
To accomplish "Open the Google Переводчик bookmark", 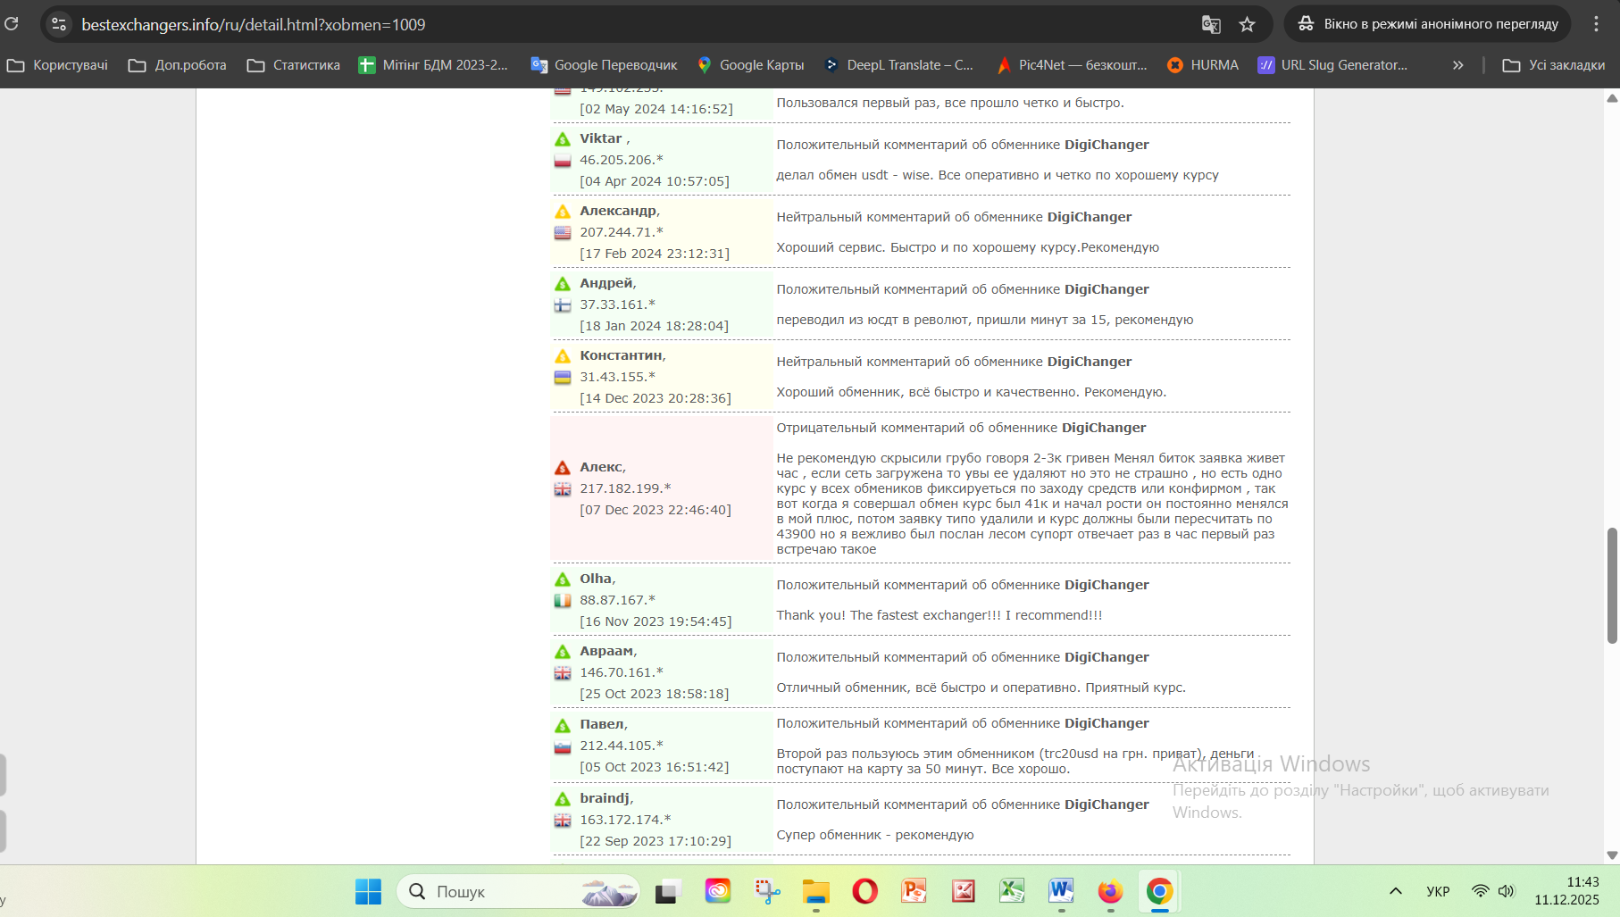I will 604,65.
